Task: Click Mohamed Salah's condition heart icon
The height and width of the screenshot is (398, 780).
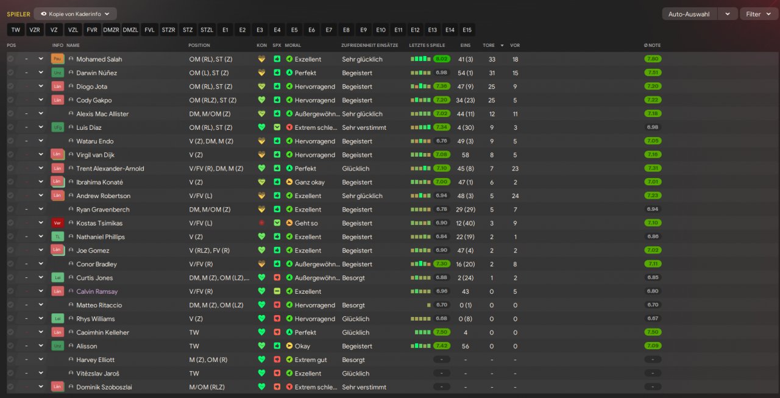Action: [262, 59]
